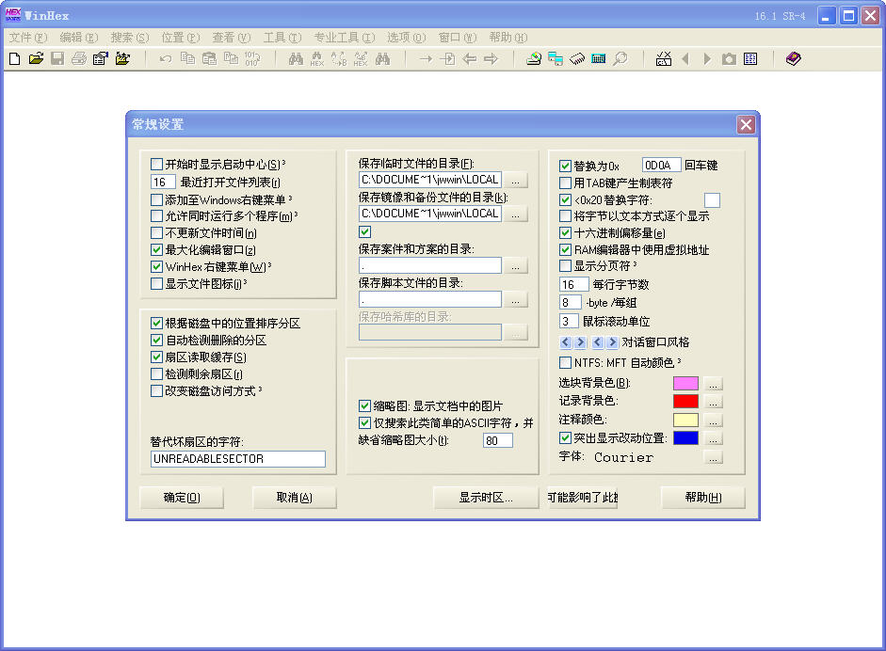Click the plain right arrow Go To Offset icon
This screenshot has height=651, width=886.
(x=426, y=58)
